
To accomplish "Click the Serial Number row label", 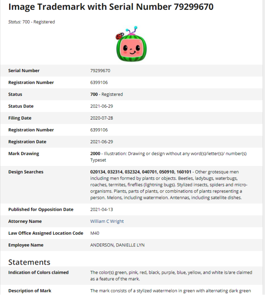I will coord(24,71).
